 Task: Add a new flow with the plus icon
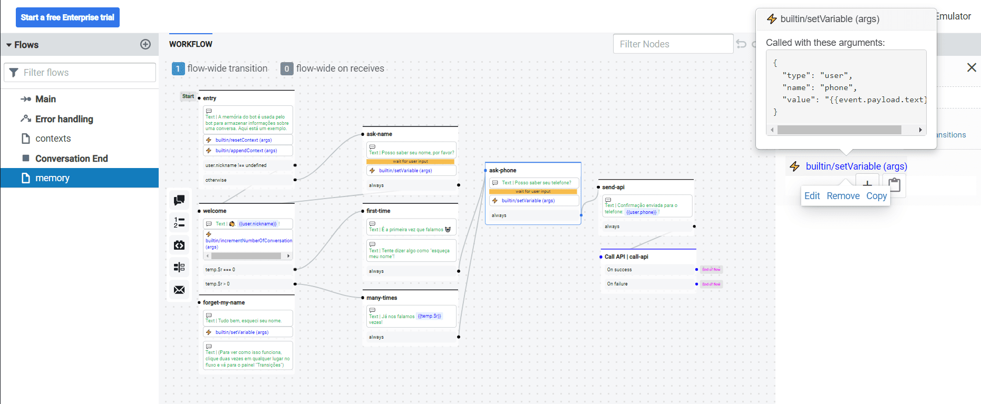(145, 44)
